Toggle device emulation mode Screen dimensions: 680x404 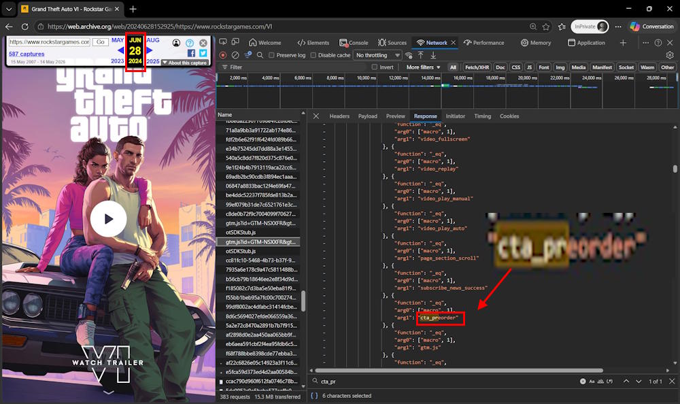pyautogui.click(x=235, y=42)
